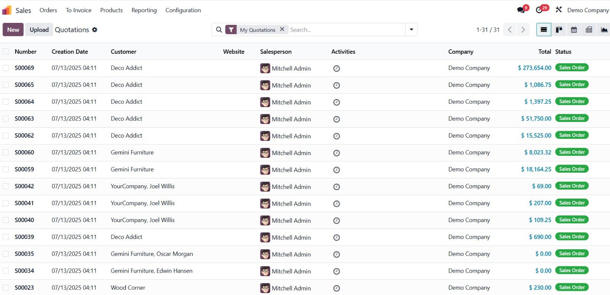610x295 pixels.
Task: Click the Upload button
Action: [39, 30]
